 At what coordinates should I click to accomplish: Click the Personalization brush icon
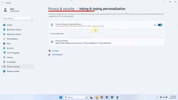tap(4, 39)
